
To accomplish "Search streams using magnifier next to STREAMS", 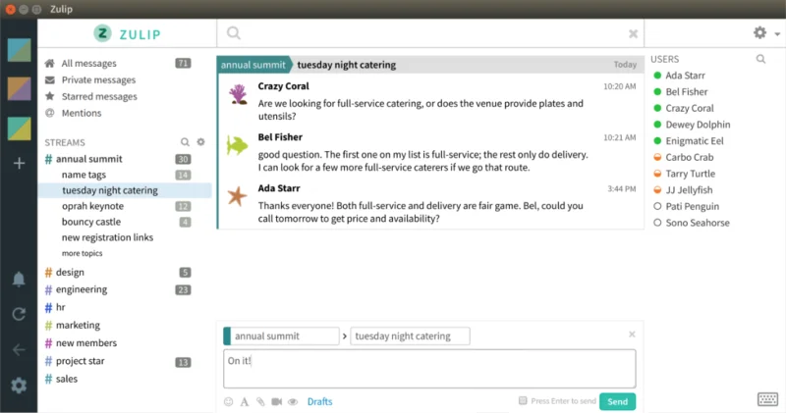I will click(185, 142).
